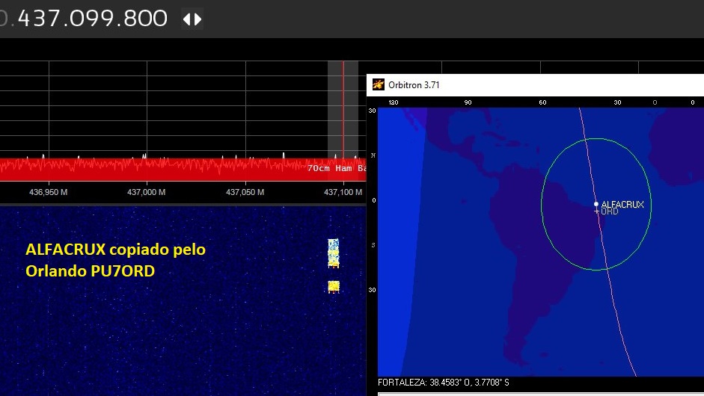
Task: Click the ORD ground station label
Action: tap(609, 211)
